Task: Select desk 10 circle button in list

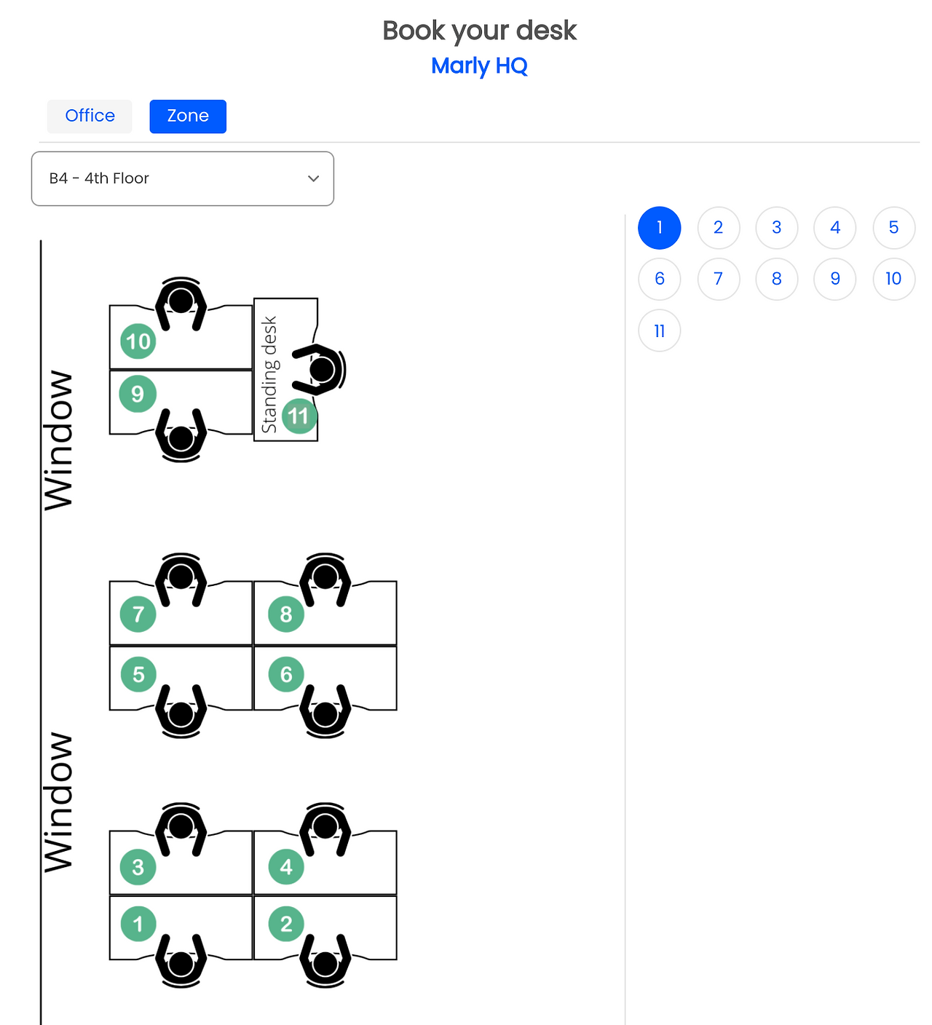Action: [893, 279]
